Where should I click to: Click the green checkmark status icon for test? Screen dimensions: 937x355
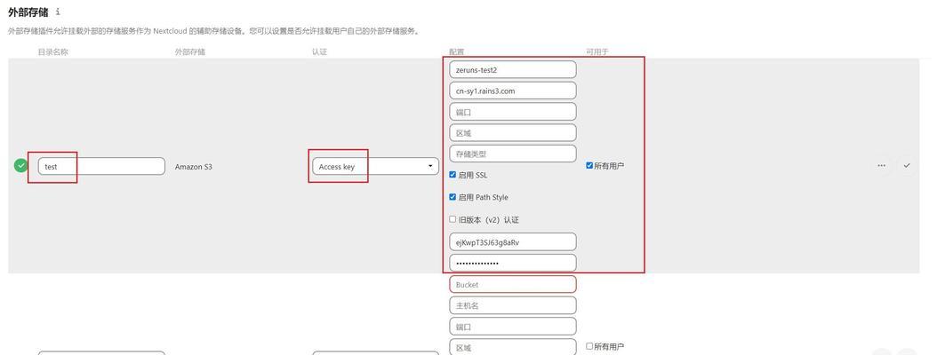click(20, 165)
